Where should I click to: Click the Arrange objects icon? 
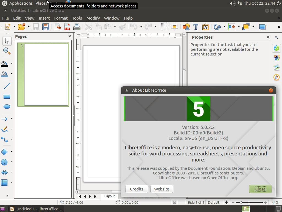246,27
